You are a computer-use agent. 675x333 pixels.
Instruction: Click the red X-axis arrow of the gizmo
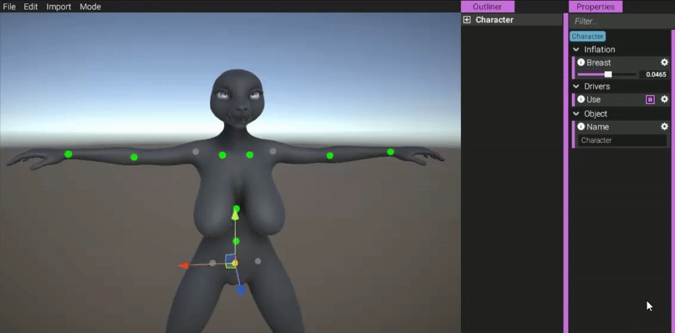(184, 265)
